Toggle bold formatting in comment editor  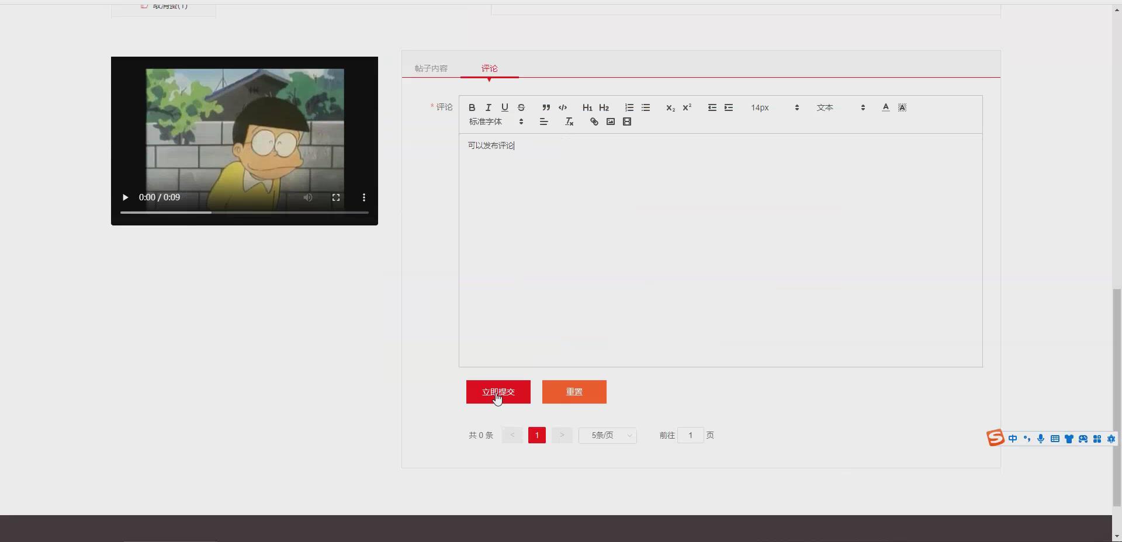(472, 107)
